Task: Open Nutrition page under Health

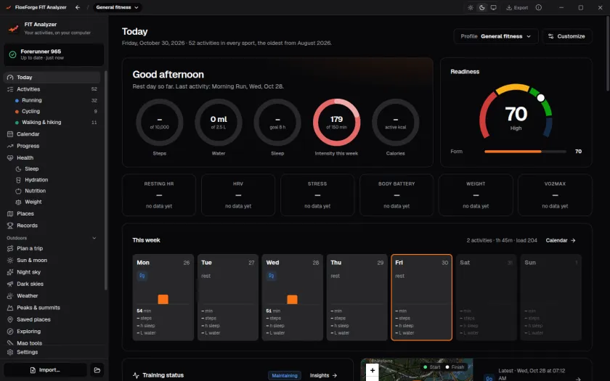Action: click(x=56, y=191)
